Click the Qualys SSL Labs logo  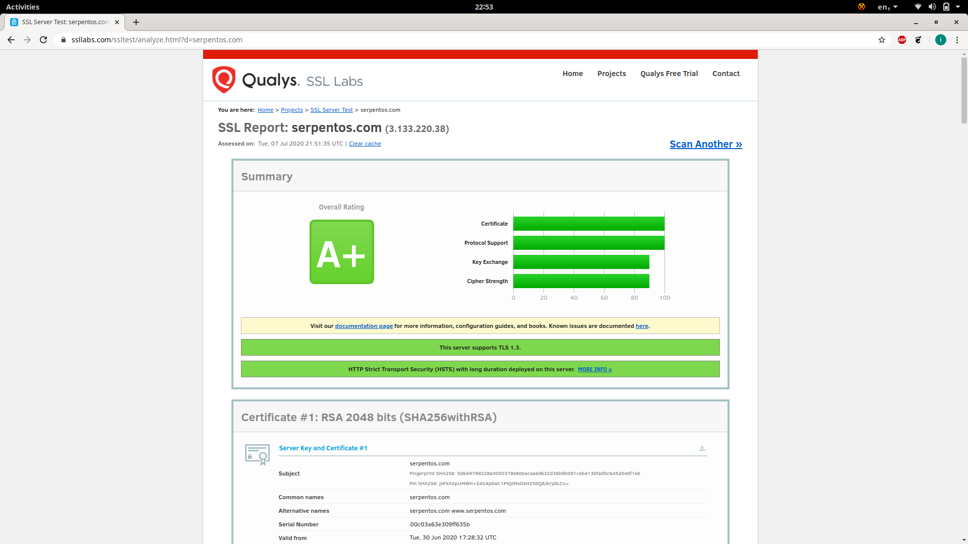click(x=287, y=80)
